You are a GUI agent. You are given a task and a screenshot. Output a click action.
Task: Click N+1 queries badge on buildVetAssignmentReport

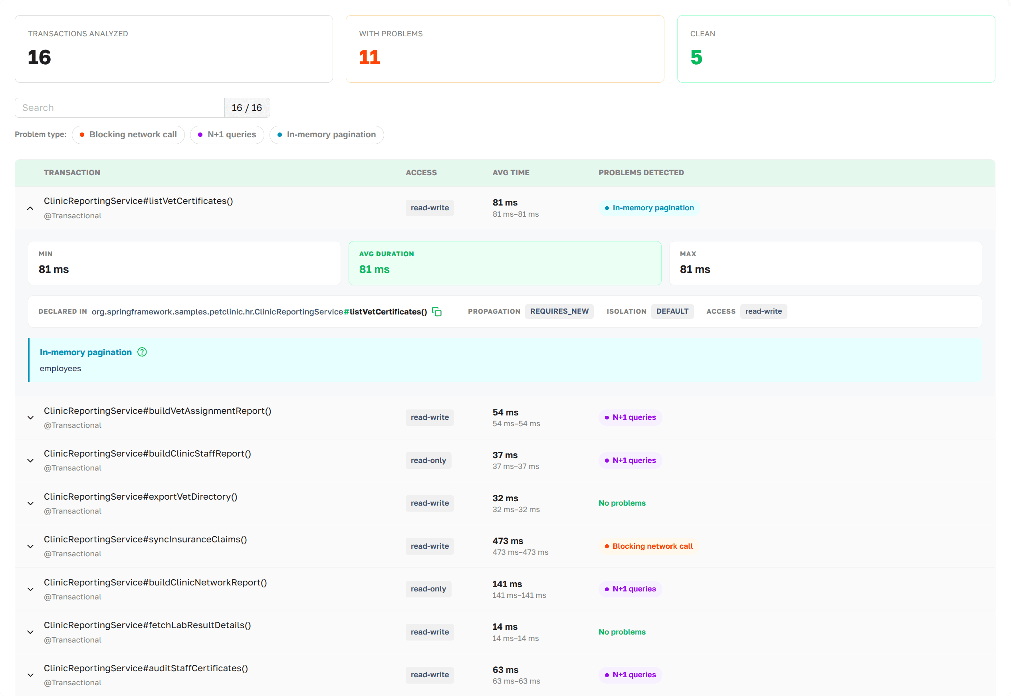pos(630,417)
